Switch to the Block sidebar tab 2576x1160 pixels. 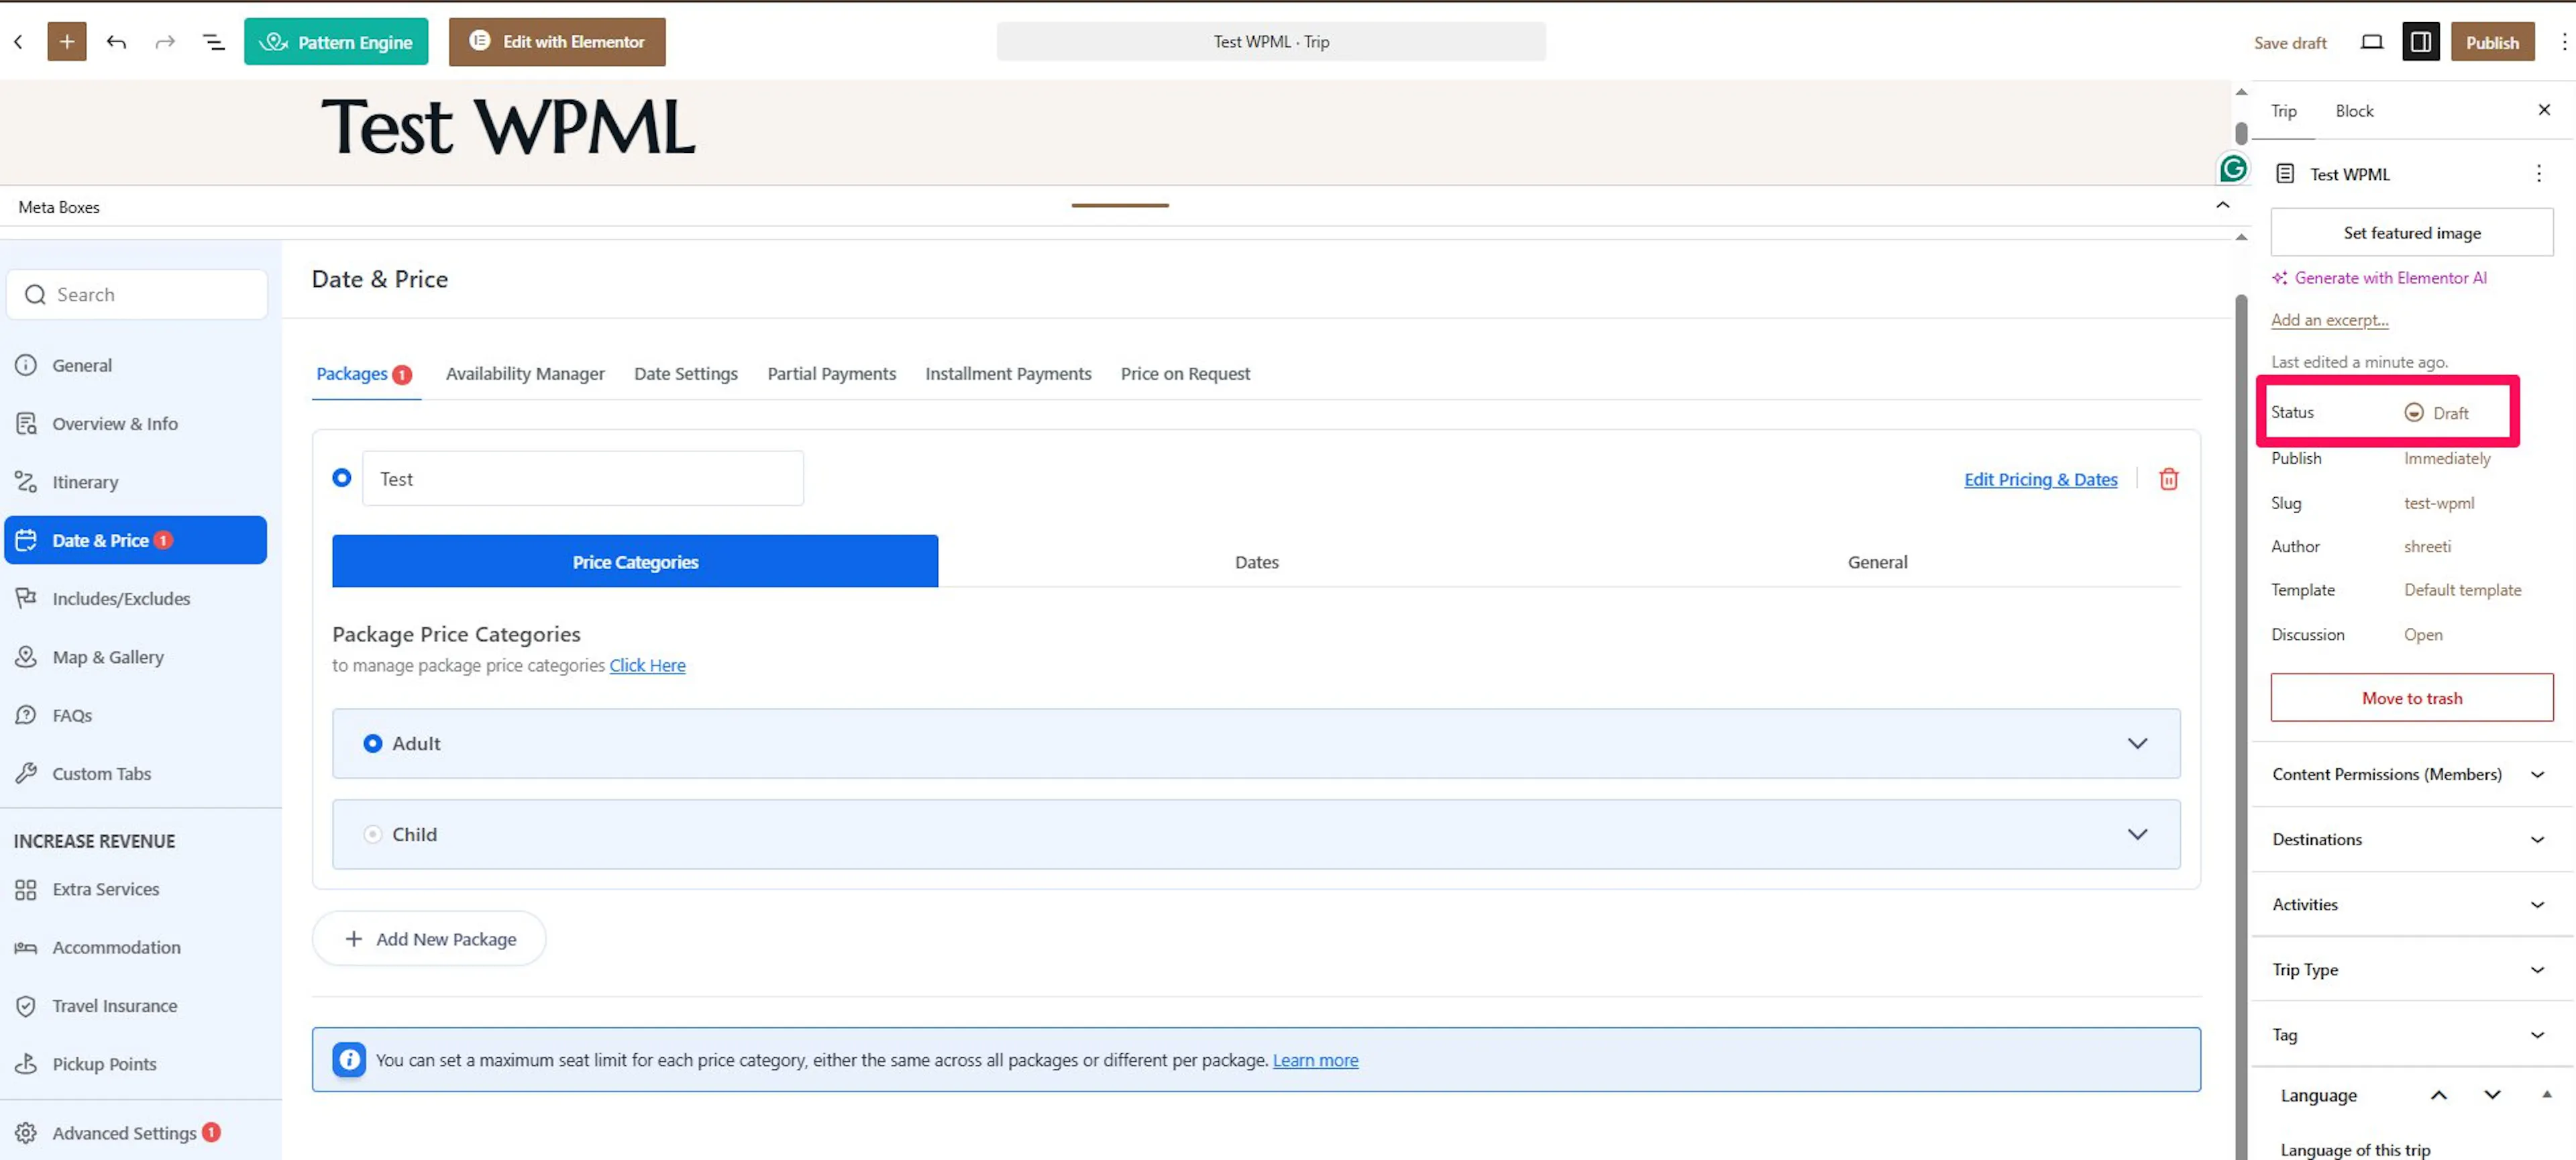pos(2354,111)
